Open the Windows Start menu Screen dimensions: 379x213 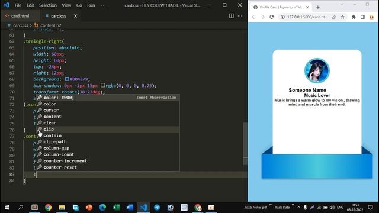[7, 208]
